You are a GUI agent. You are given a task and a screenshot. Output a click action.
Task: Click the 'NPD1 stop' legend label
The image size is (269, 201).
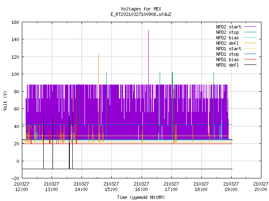227,54
